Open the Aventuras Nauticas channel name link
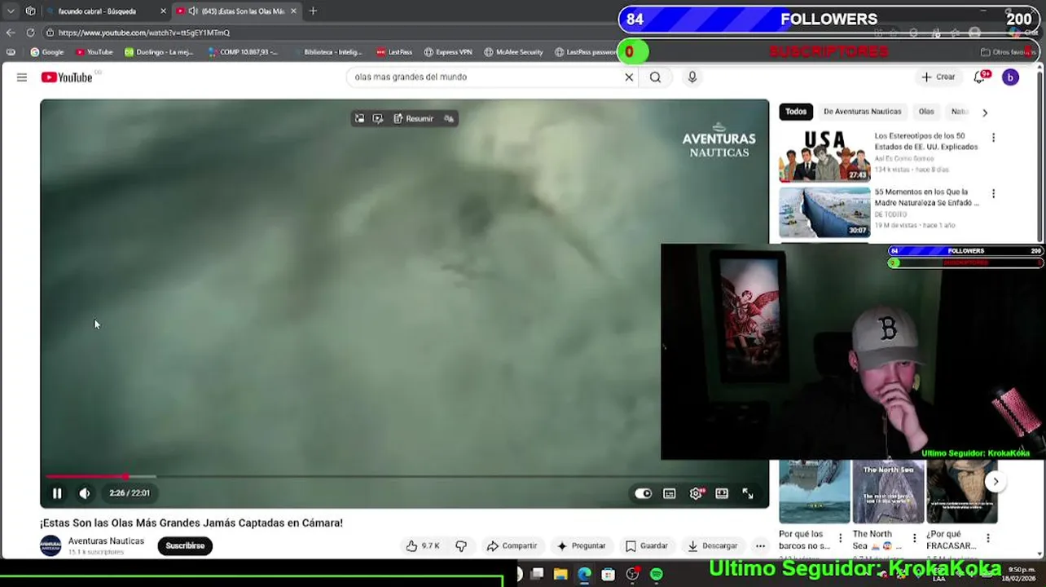Viewport: 1046px width, 587px height. (x=106, y=541)
